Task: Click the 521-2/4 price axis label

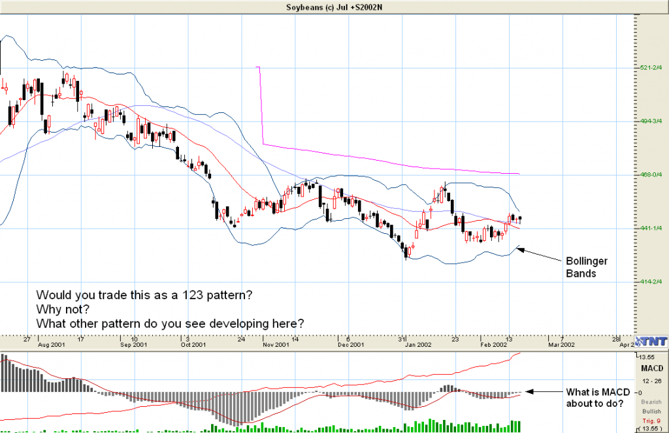Action: tap(651, 68)
